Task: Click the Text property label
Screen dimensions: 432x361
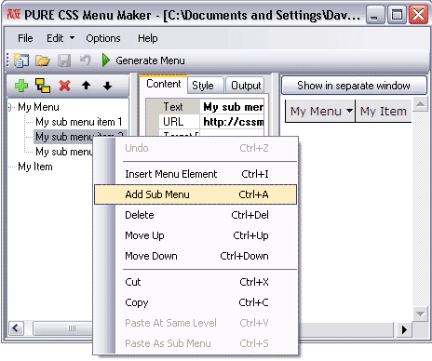Action: point(173,107)
